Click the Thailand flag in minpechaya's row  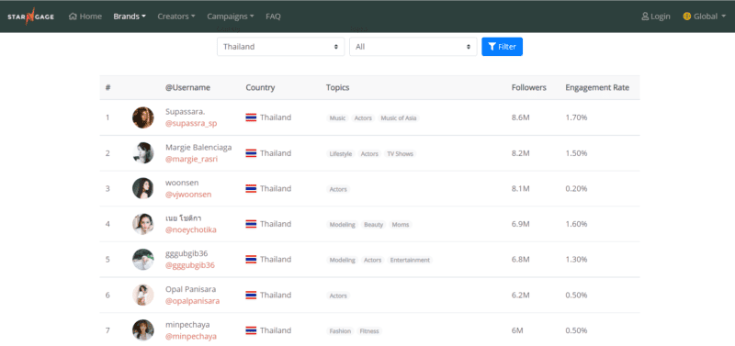[x=251, y=330]
